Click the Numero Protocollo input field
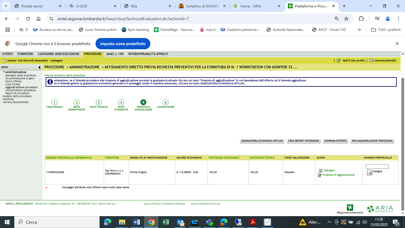This screenshot has height=228, width=405. (x=377, y=167)
